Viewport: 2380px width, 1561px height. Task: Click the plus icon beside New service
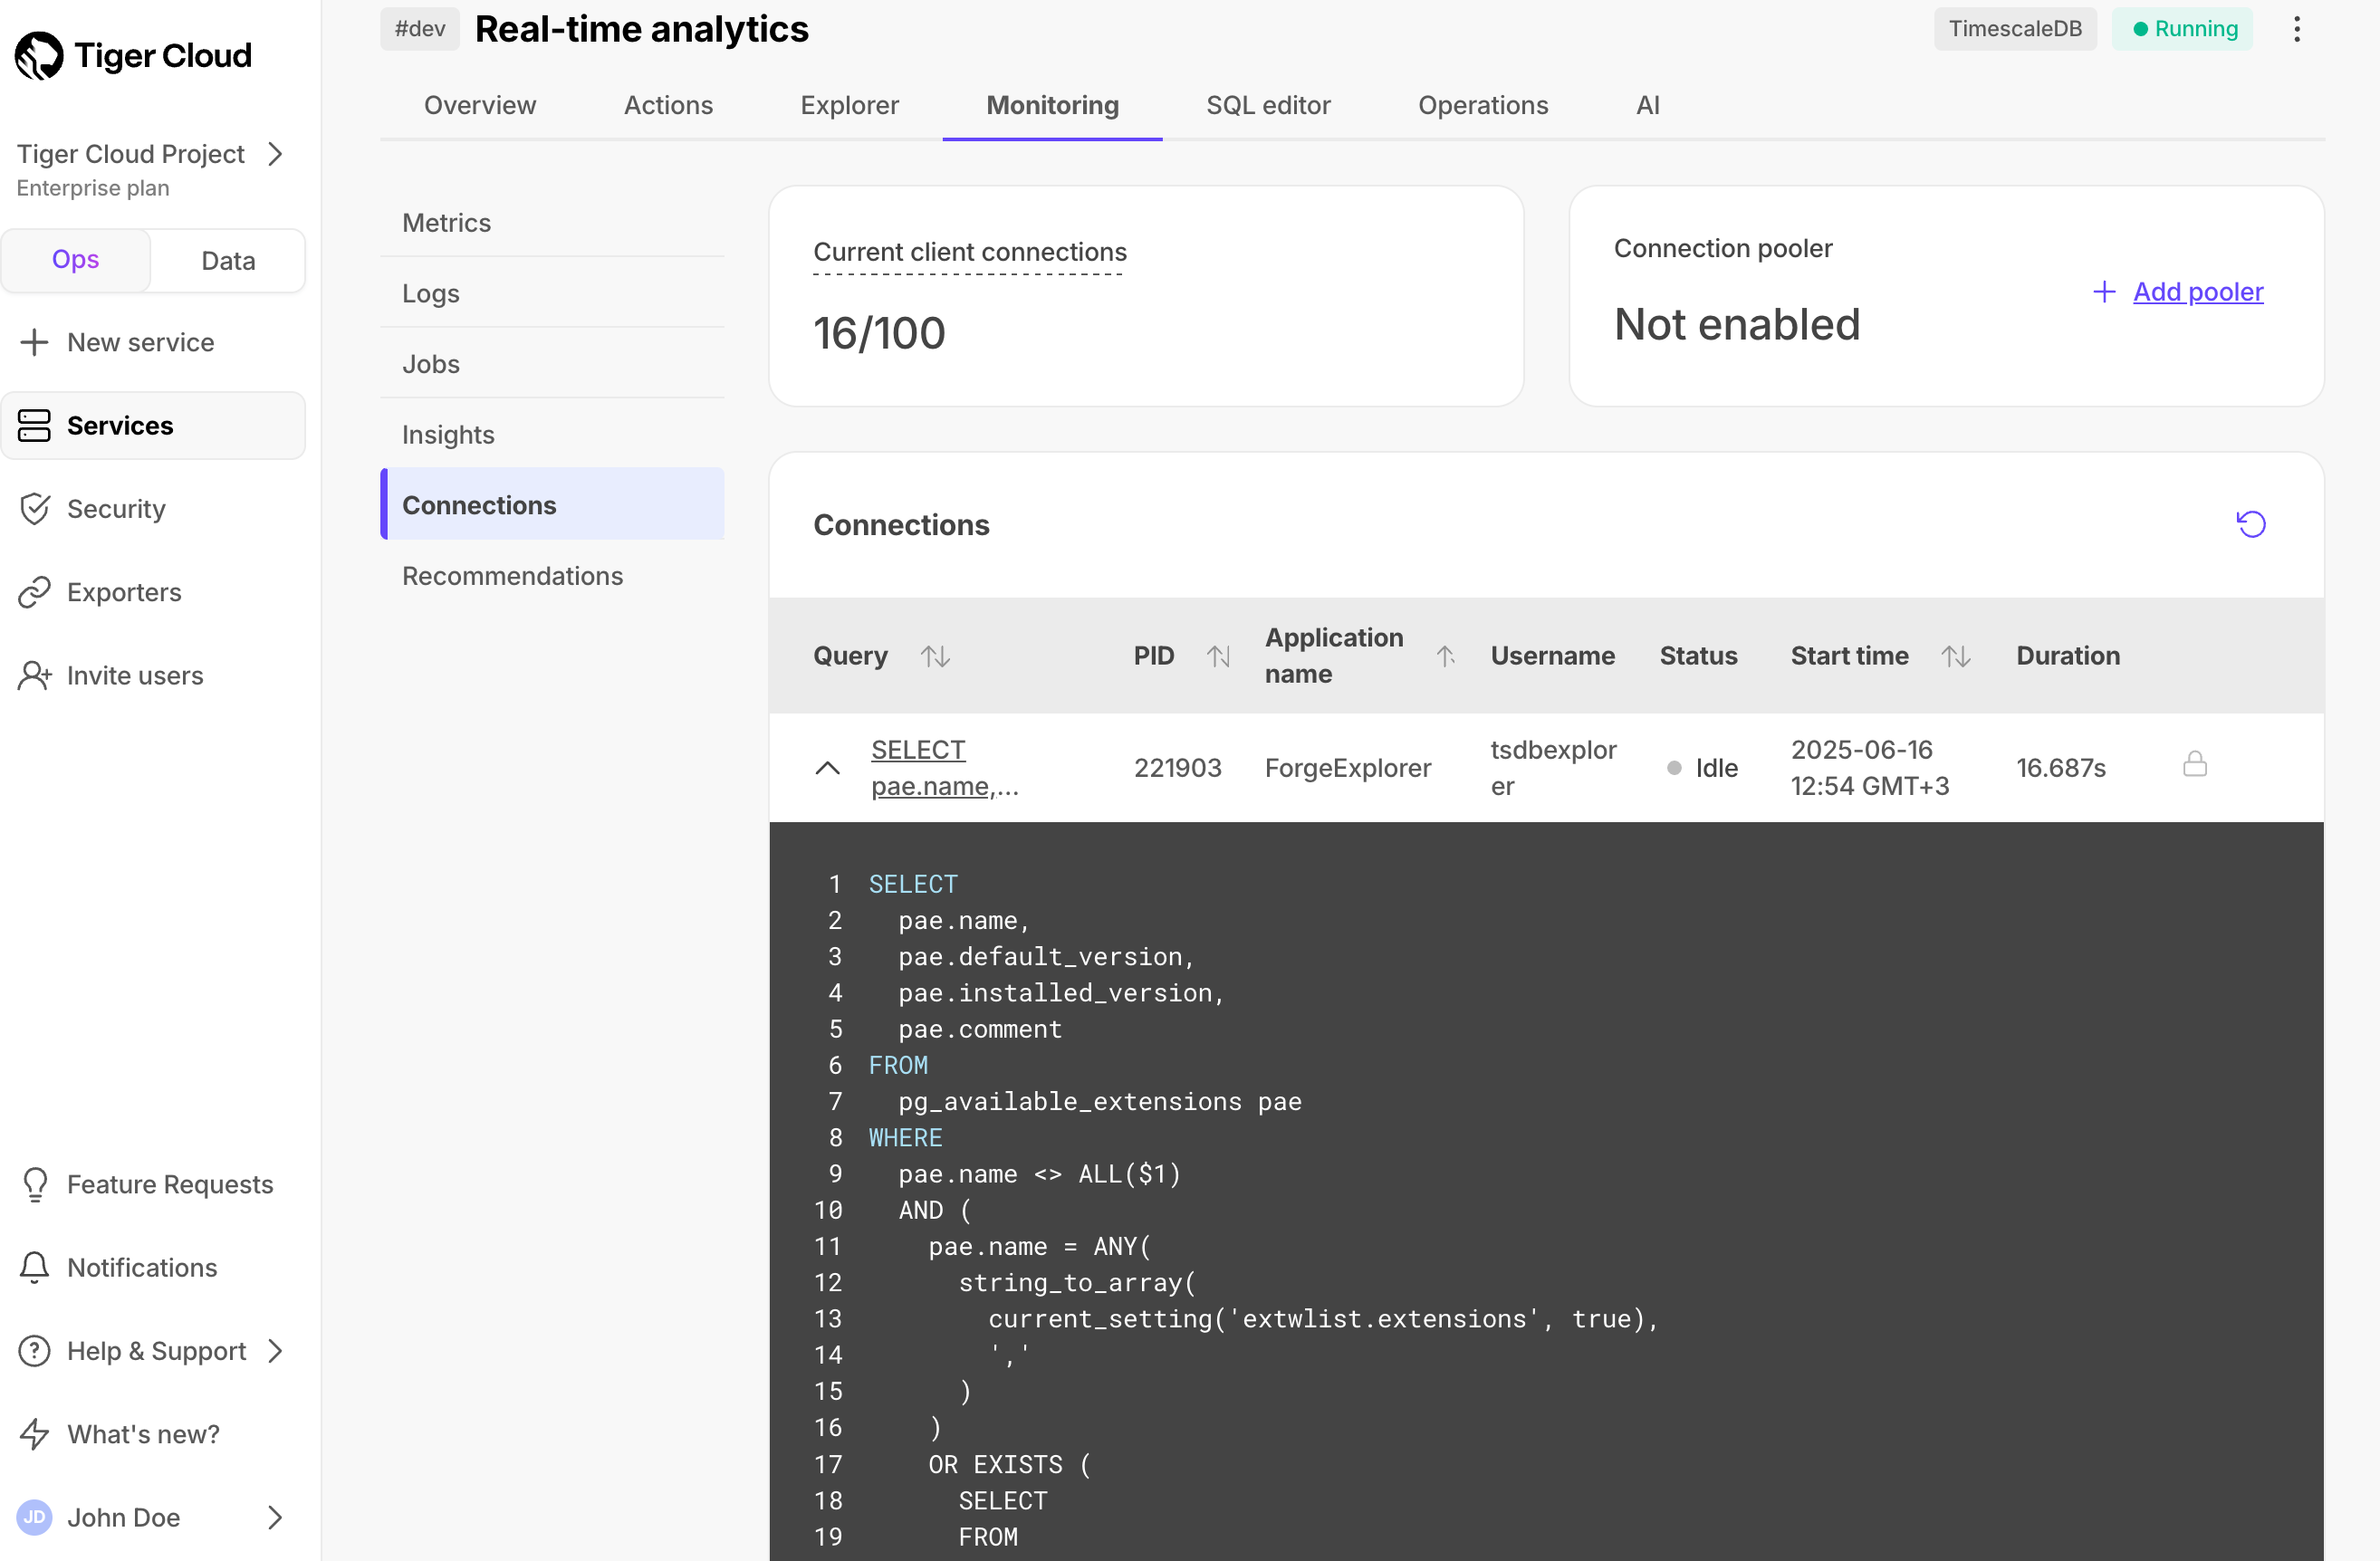(x=34, y=342)
